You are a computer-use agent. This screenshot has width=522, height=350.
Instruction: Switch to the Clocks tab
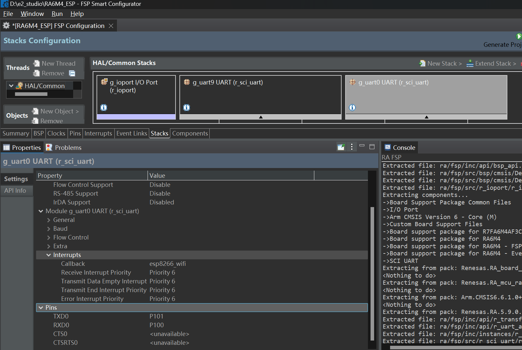tap(56, 133)
